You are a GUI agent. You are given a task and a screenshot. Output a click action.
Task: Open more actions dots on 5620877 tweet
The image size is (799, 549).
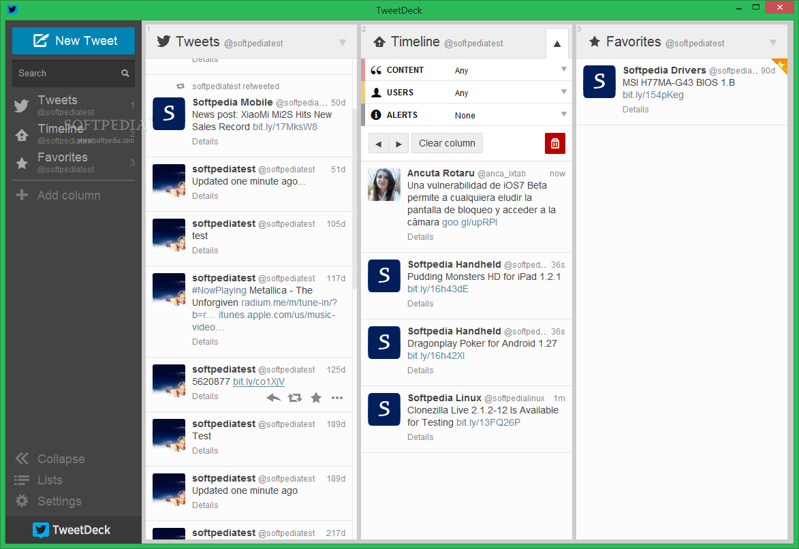(x=337, y=398)
